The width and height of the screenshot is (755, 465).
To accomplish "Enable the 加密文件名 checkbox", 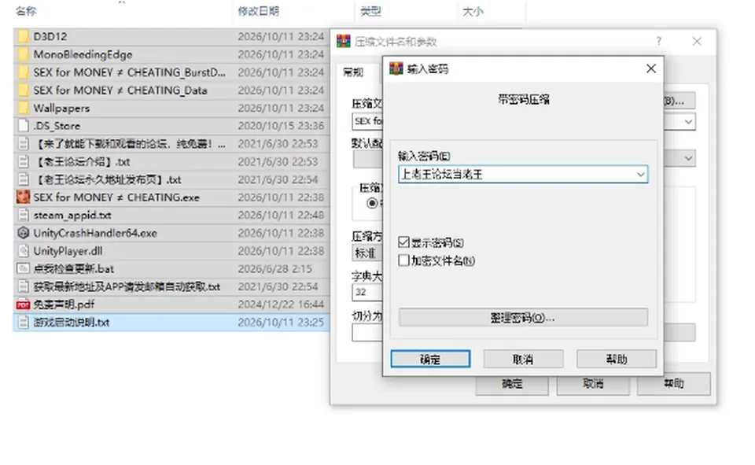I will (x=404, y=260).
